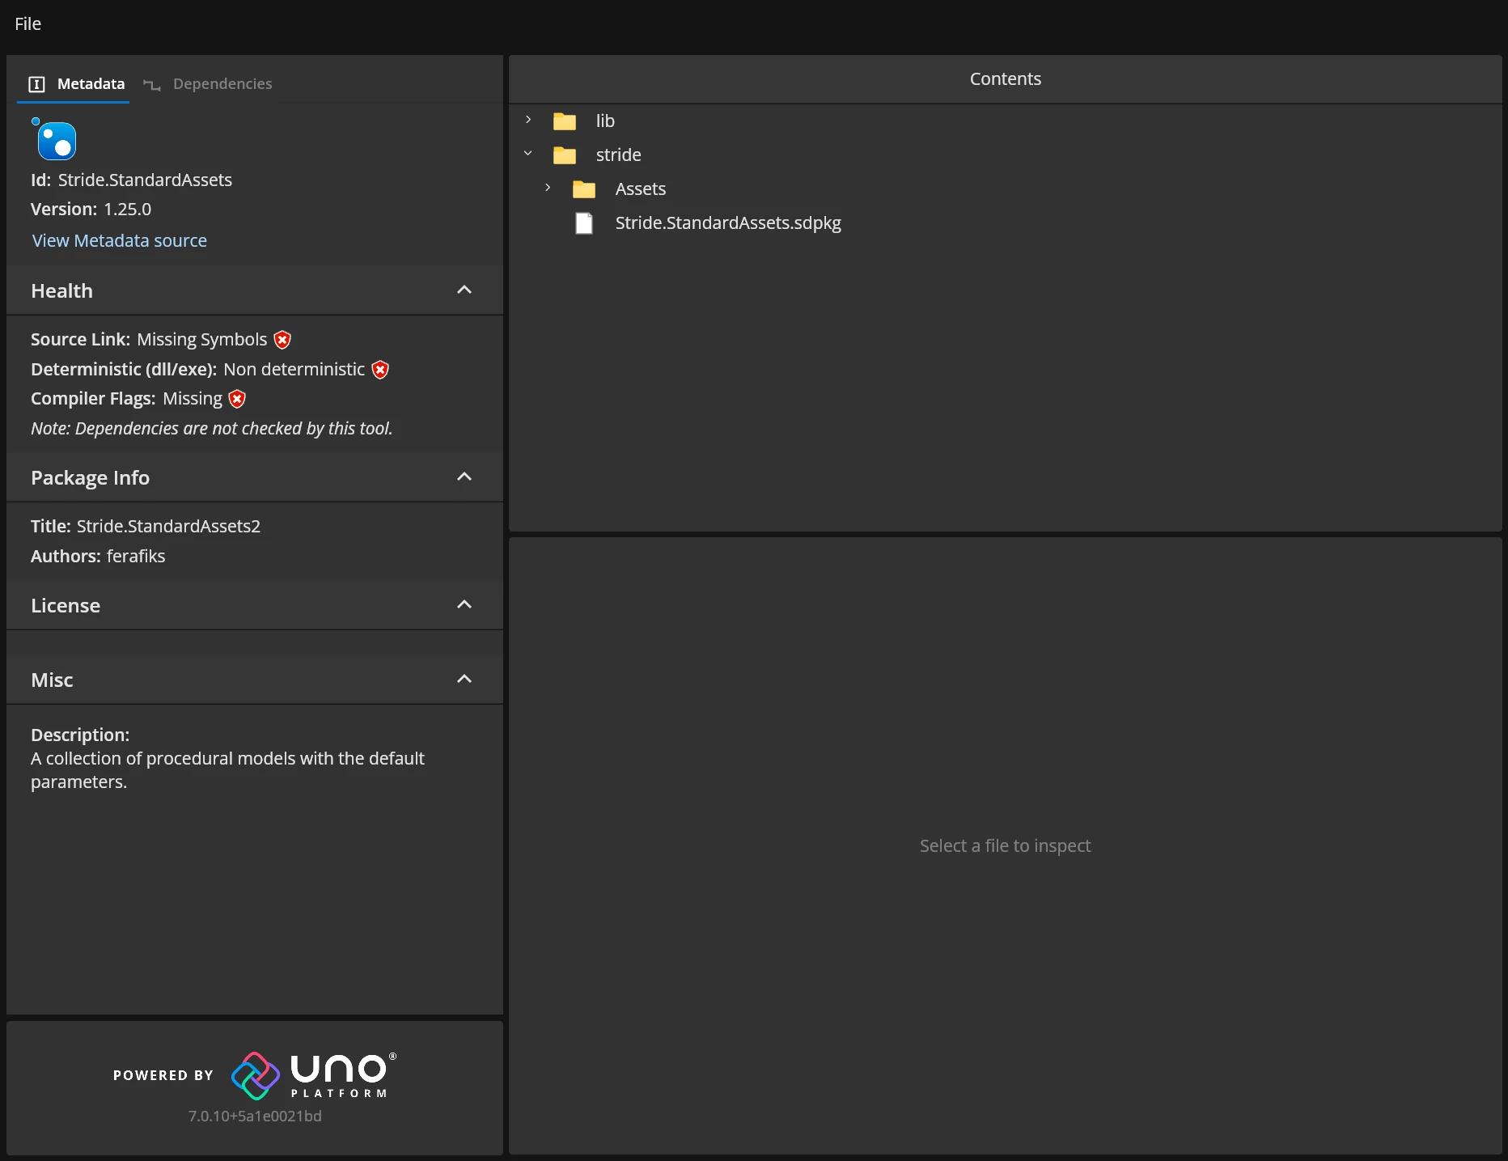Click the stride folder icon

point(565,155)
